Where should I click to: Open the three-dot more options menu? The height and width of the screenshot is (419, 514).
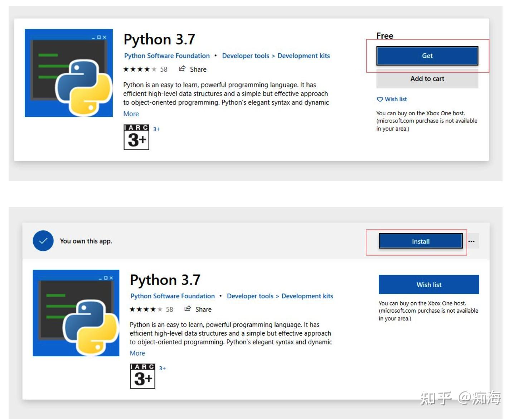[471, 241]
